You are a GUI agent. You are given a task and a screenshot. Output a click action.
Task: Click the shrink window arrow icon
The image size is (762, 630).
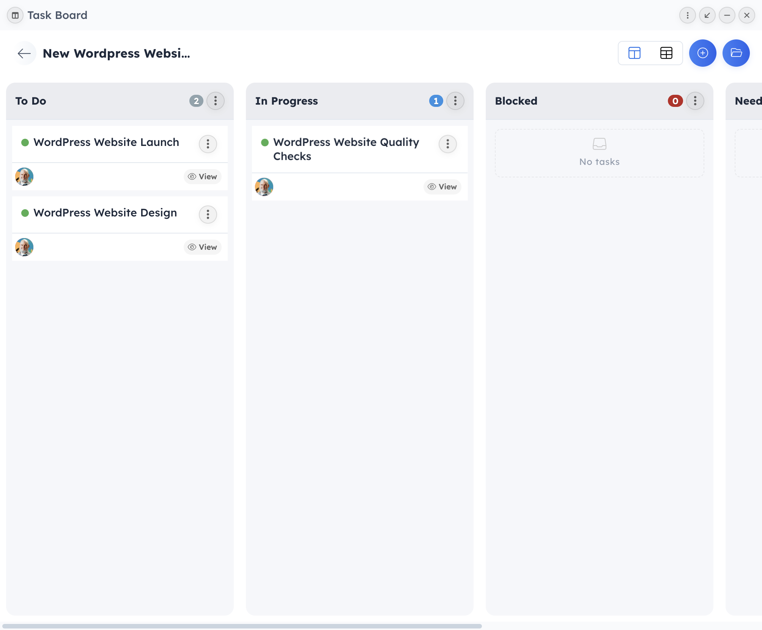click(x=707, y=15)
